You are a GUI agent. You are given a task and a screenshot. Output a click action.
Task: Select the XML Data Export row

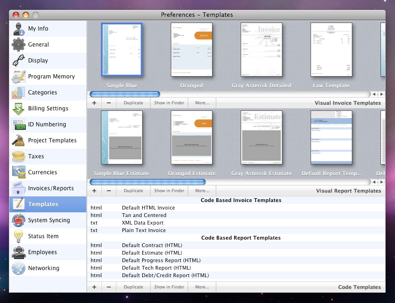236,223
